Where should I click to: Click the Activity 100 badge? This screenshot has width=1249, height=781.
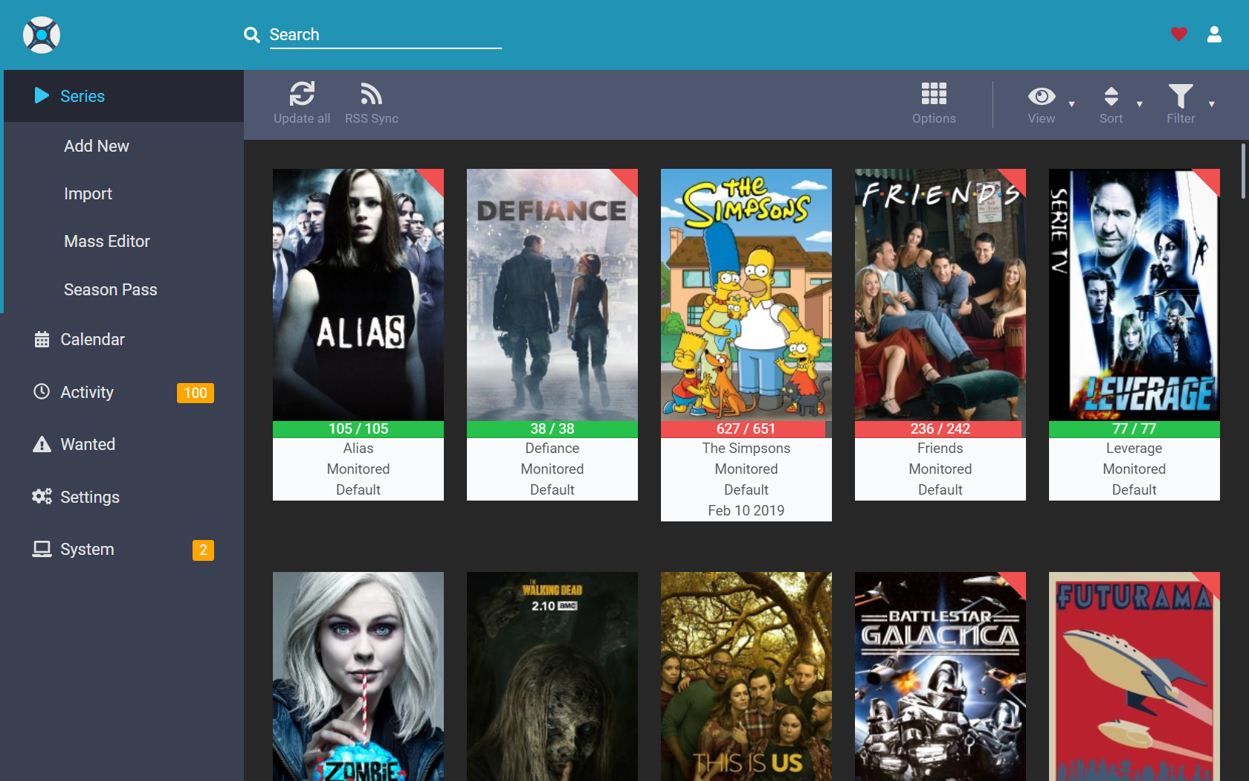pyautogui.click(x=196, y=393)
